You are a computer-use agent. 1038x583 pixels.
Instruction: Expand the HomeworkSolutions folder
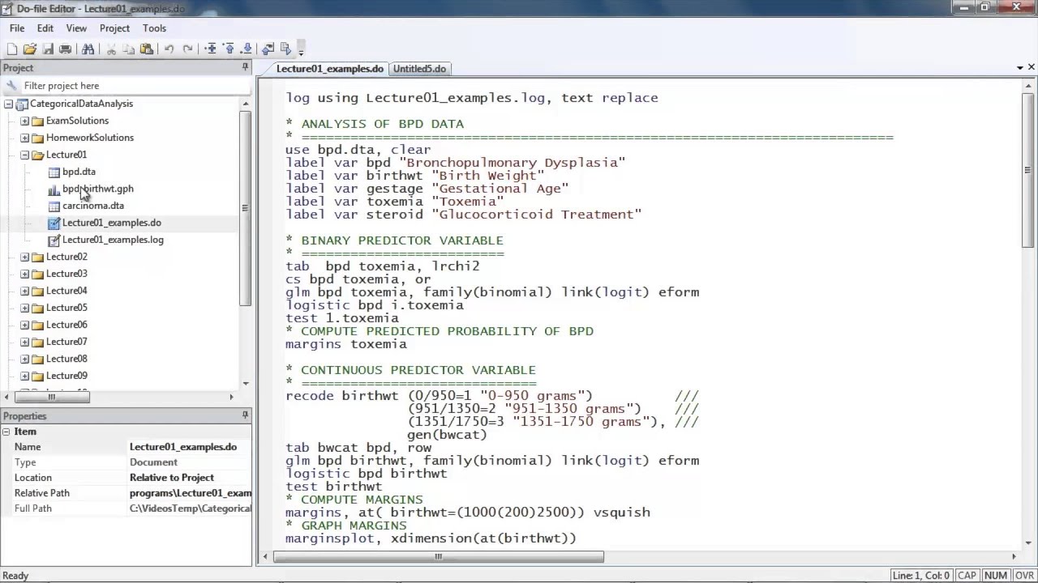[x=25, y=138]
